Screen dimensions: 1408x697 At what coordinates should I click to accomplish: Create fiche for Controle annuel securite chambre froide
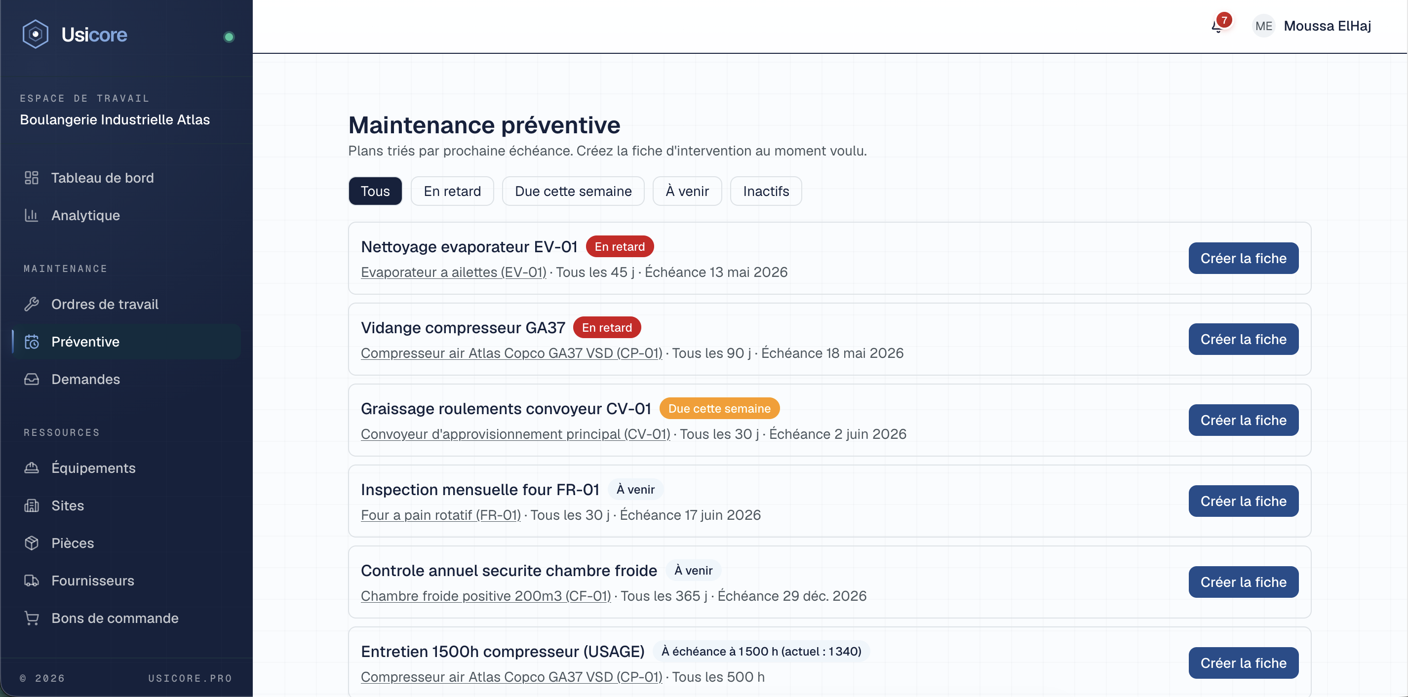pyautogui.click(x=1243, y=581)
